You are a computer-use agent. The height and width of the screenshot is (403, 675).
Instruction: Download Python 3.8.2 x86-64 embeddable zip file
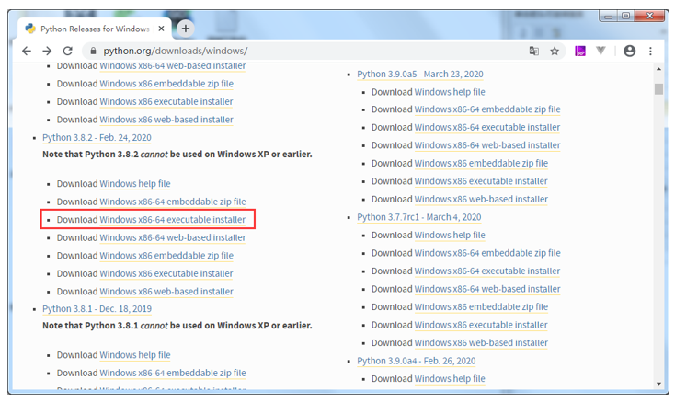click(173, 201)
